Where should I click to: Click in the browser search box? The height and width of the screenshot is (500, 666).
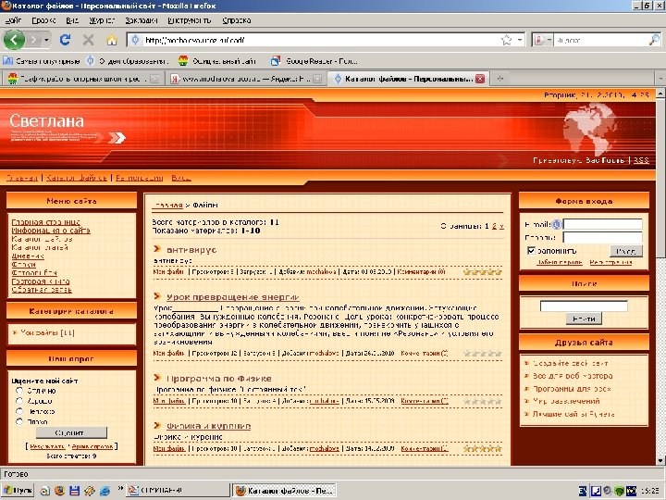[601, 40]
